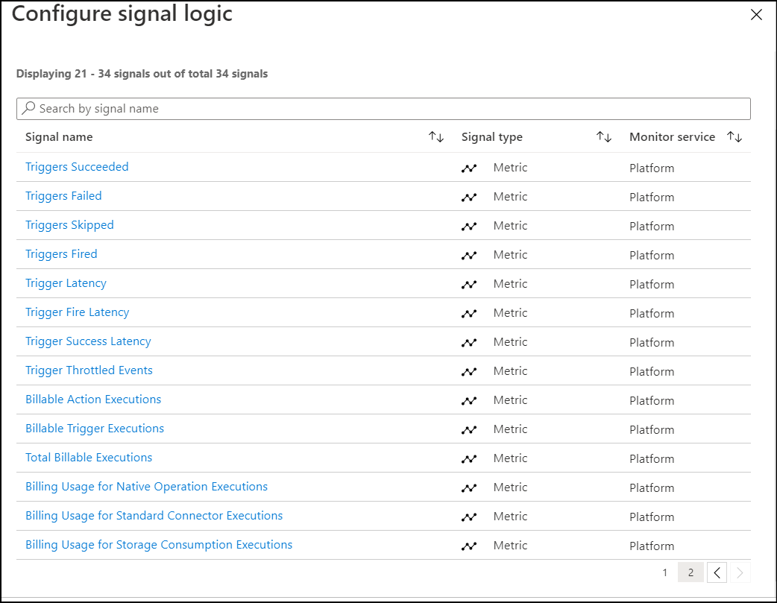Choose the Triggers Fired signal
This screenshot has height=603, width=777.
pyautogui.click(x=61, y=254)
